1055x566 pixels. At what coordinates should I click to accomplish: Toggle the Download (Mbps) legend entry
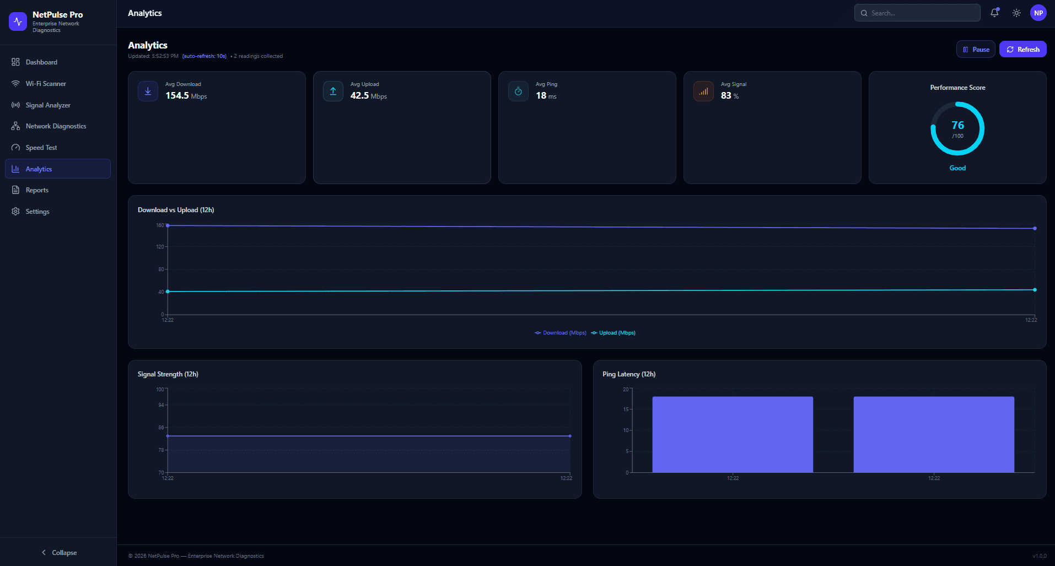pos(561,333)
